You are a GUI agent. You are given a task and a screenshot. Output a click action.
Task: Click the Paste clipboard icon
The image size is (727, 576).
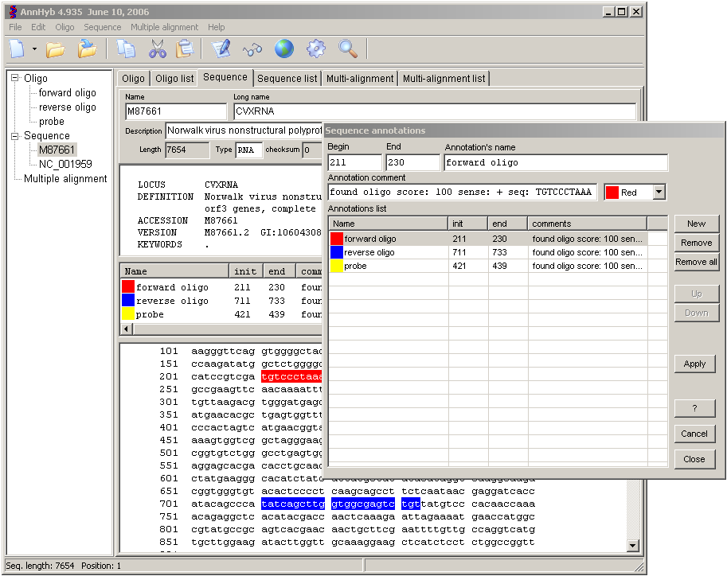[185, 49]
